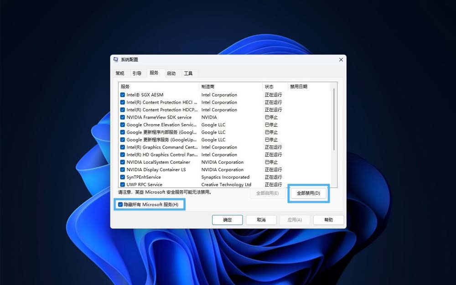Close the System Configuration dialog
Image resolution: width=456 pixels, height=285 pixels.
coord(341,60)
